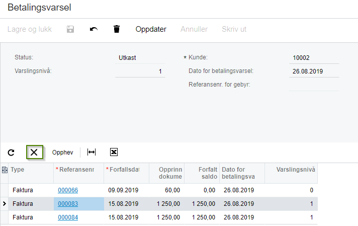Click the empty Referansenr. for gebyr field

point(314,85)
